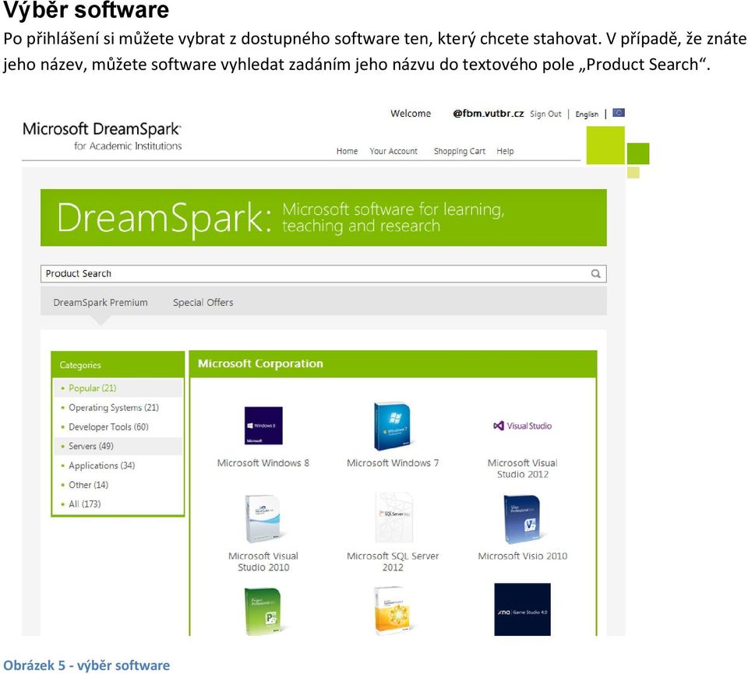748x674 pixels.
Task: Click the Microsoft DreamSpark logo
Action: (x=102, y=136)
